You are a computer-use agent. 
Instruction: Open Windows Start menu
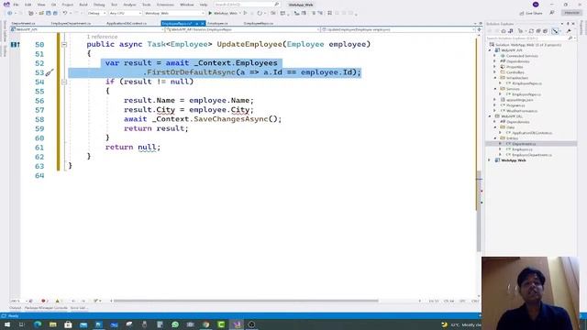pos(7,324)
